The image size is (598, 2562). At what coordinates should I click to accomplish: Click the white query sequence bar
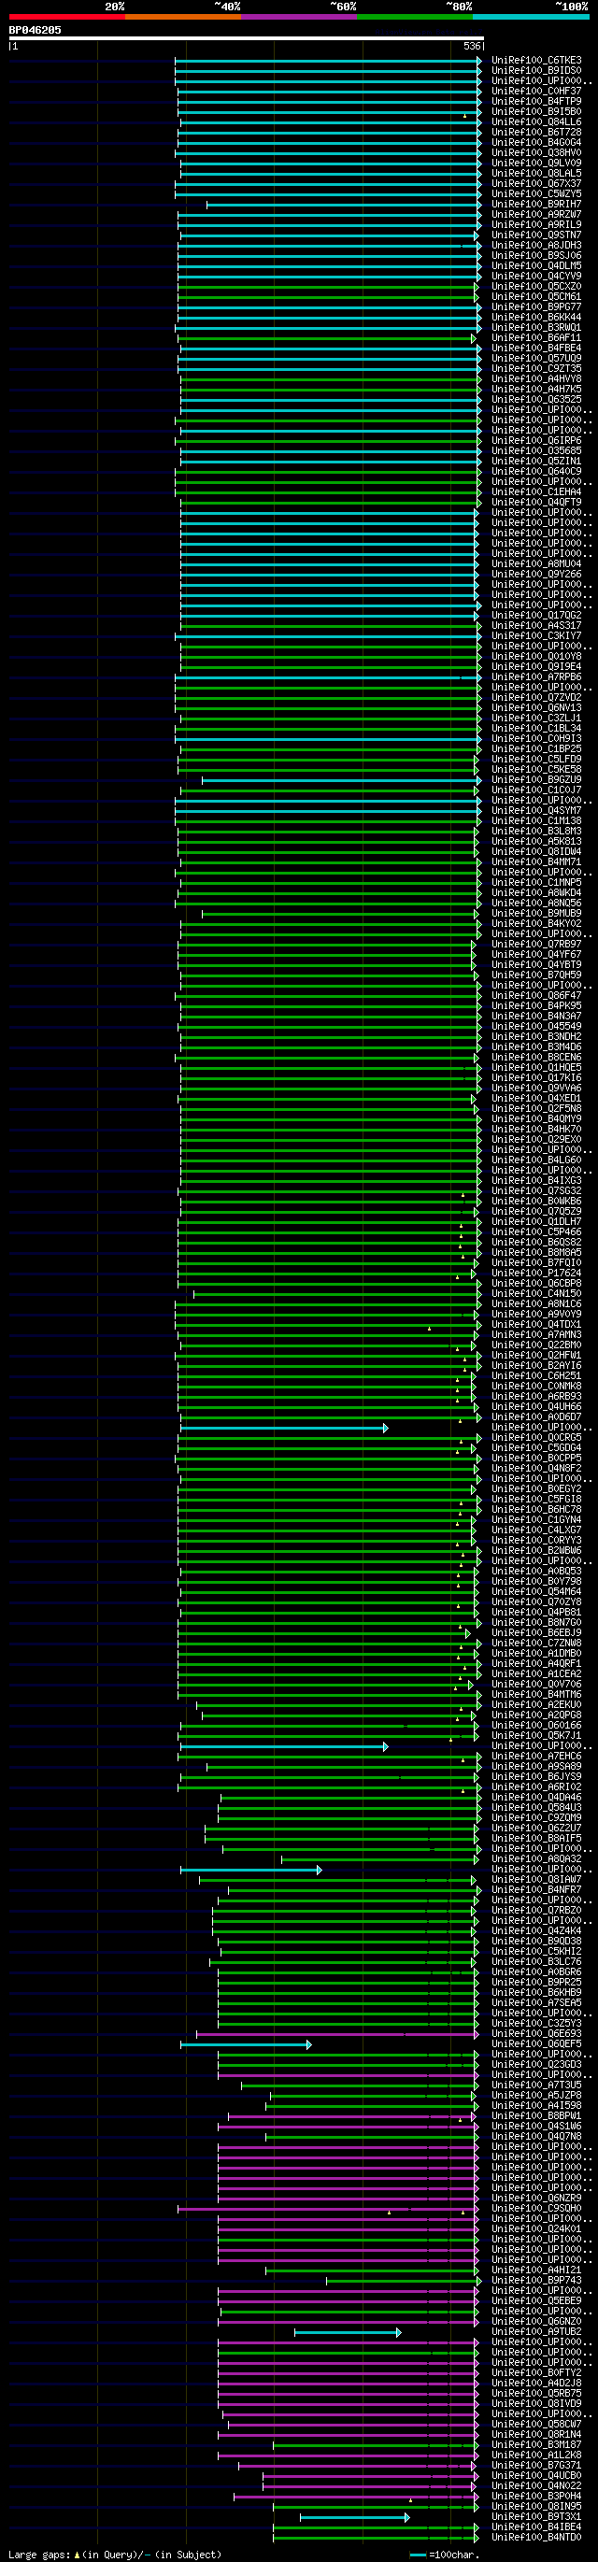click(247, 39)
